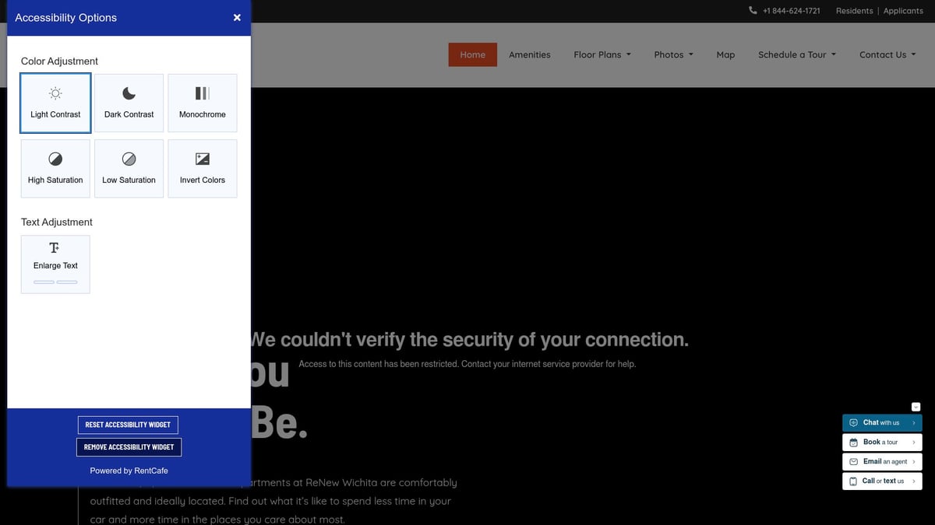Select the High Saturation icon tile

click(55, 169)
